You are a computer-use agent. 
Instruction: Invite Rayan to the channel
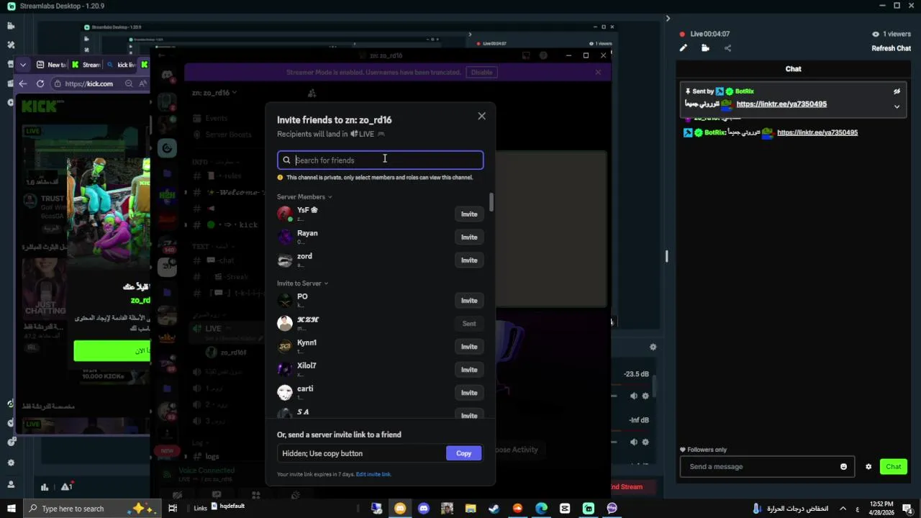(469, 237)
